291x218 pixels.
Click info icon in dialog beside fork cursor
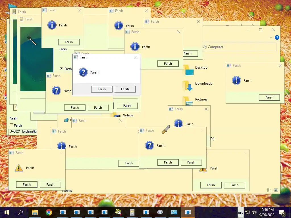52,25
